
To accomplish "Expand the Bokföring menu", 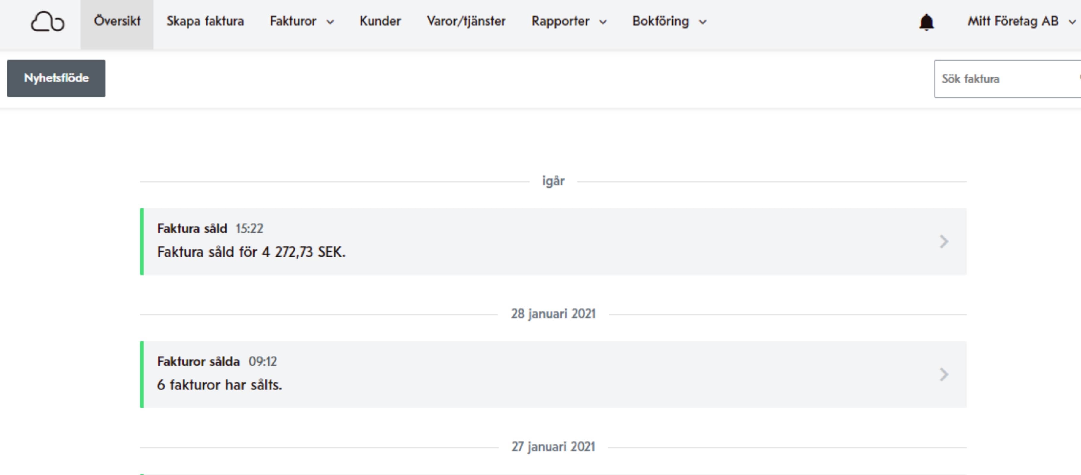I will [x=669, y=21].
